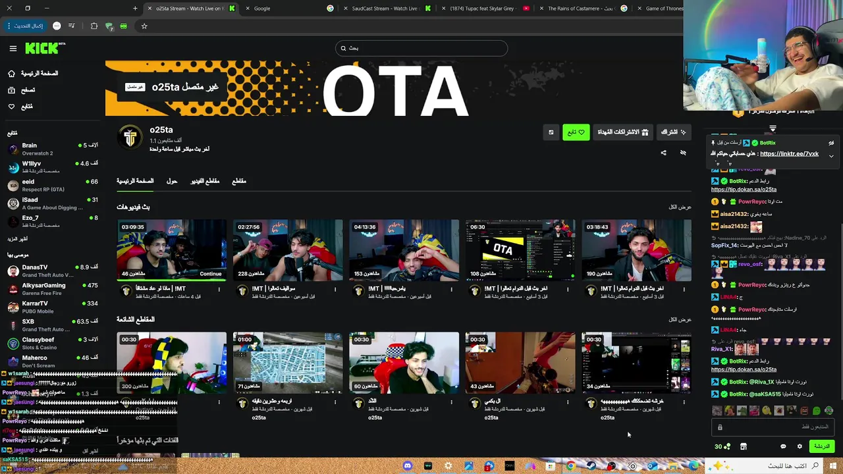Show all clips link beside popular clips heading
Viewport: 843px width, 474px height.
click(x=680, y=319)
